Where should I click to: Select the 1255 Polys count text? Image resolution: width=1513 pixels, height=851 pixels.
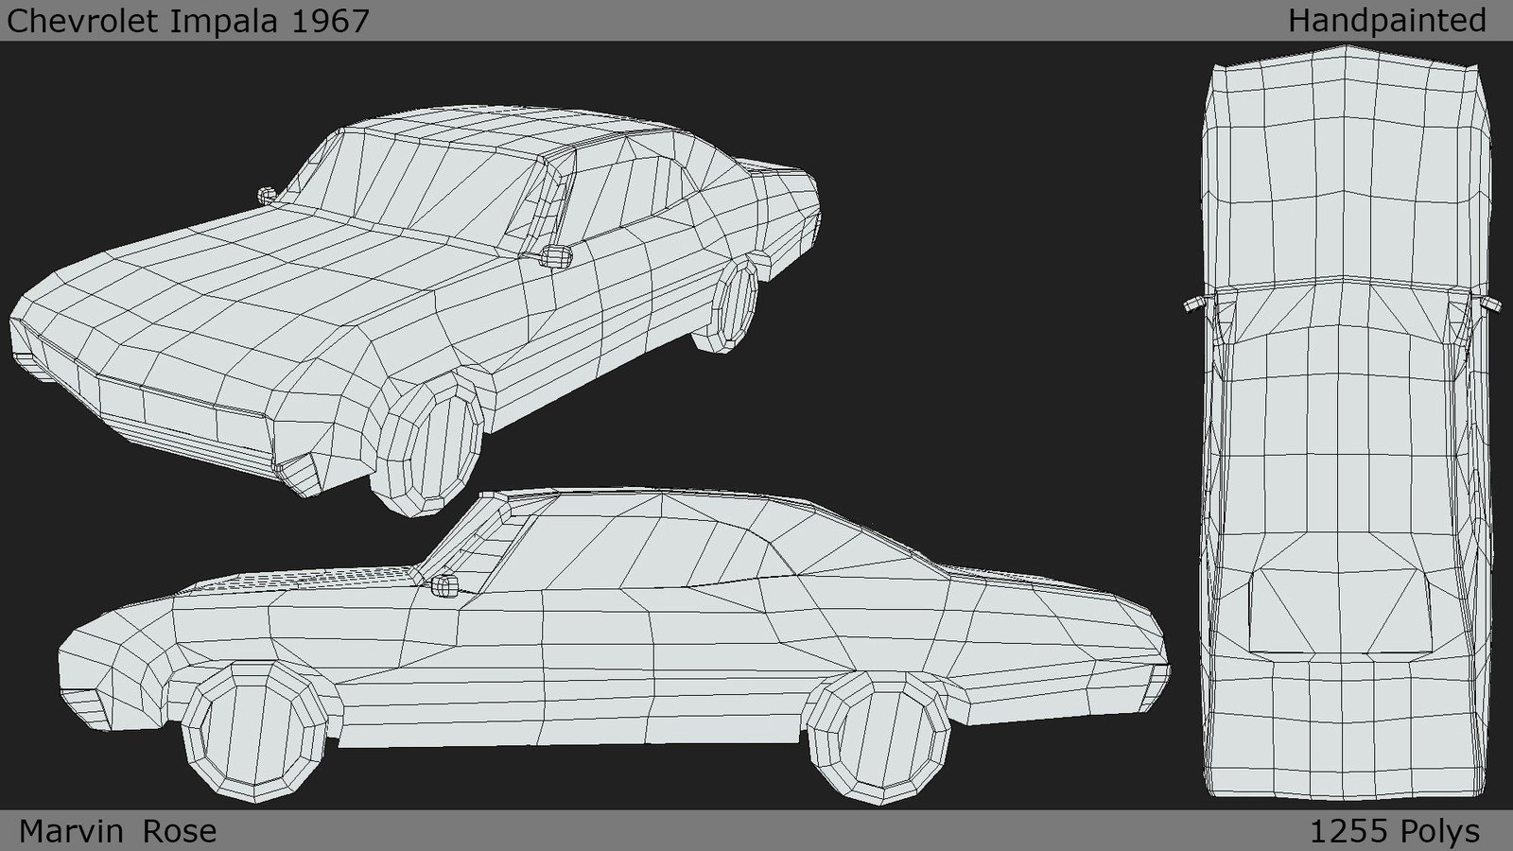point(1394,831)
